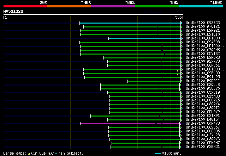Viewport: 226px width, 156px height.
Task: Click the green arrowhead on the A3BHG1 row
Action: coord(180,147)
